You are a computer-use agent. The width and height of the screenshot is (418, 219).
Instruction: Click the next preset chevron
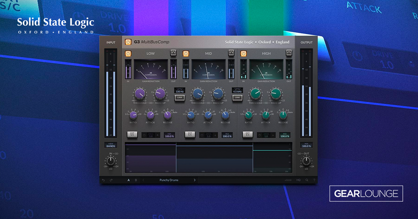194,180
